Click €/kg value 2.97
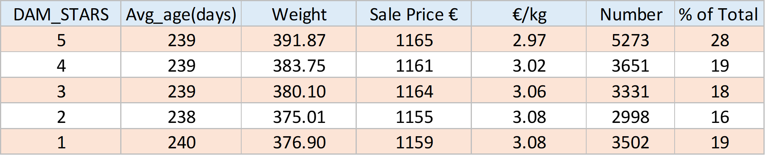Screen dimensions: 765x155 (529, 40)
